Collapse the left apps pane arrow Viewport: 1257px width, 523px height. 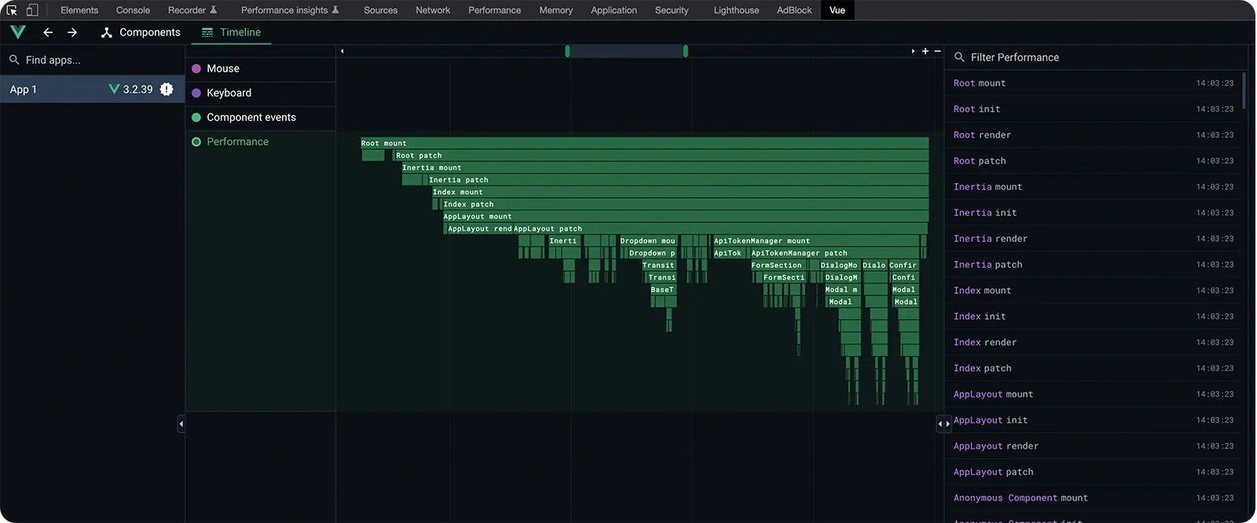click(181, 424)
